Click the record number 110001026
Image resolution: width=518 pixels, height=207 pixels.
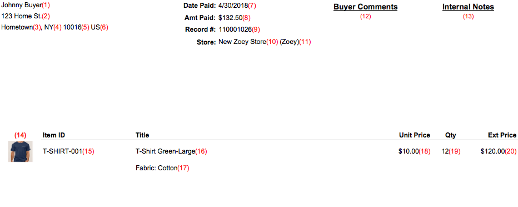235,29
